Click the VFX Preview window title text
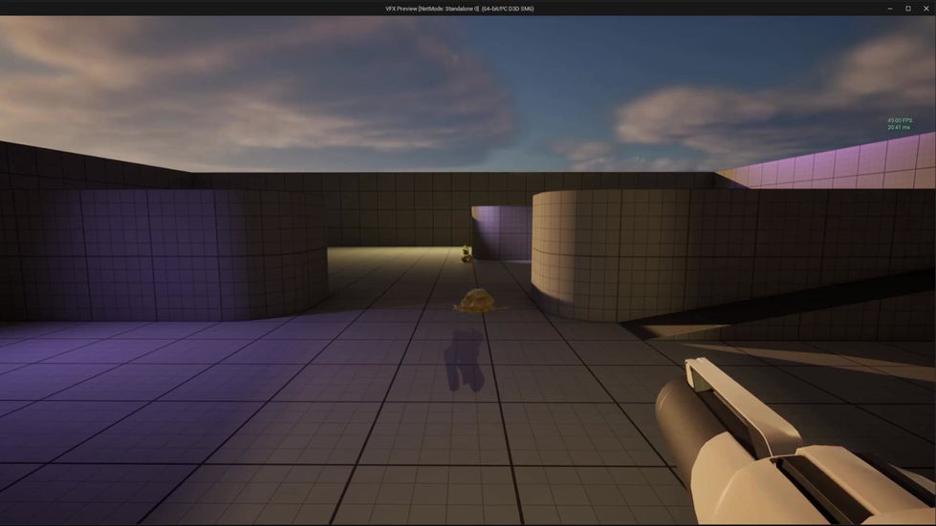The height and width of the screenshot is (526, 936). pos(460,9)
